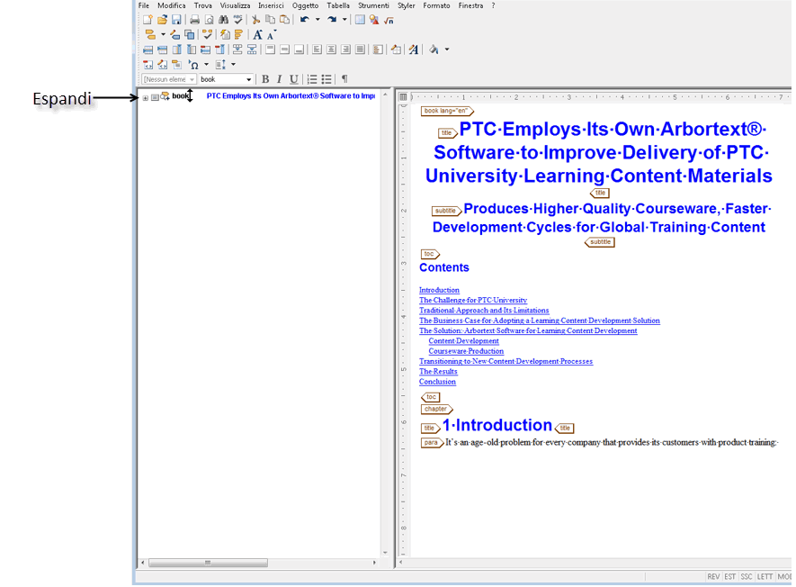
Task: Toggle numbered list
Action: [312, 79]
